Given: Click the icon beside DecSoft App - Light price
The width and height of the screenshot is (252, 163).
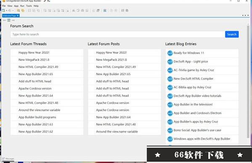Looking at the screenshot, I should click(x=170, y=62).
